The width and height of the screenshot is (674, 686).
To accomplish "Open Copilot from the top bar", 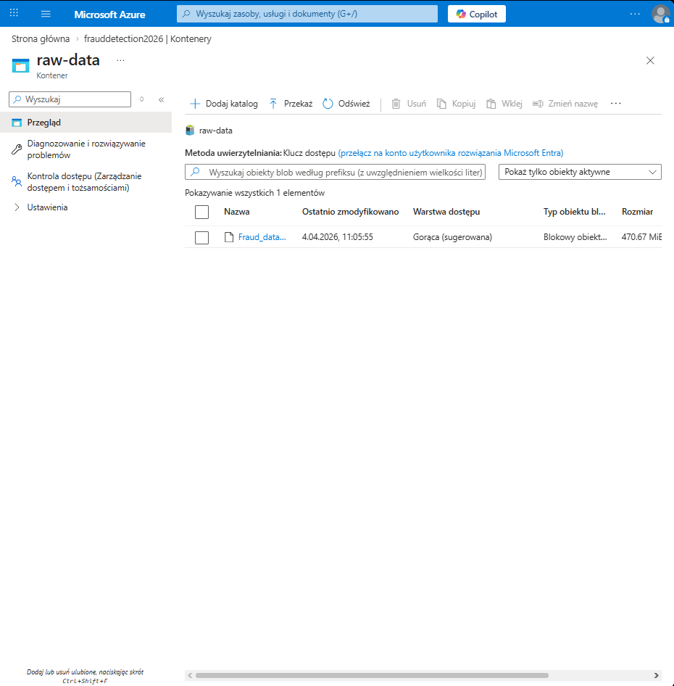I will coord(477,14).
